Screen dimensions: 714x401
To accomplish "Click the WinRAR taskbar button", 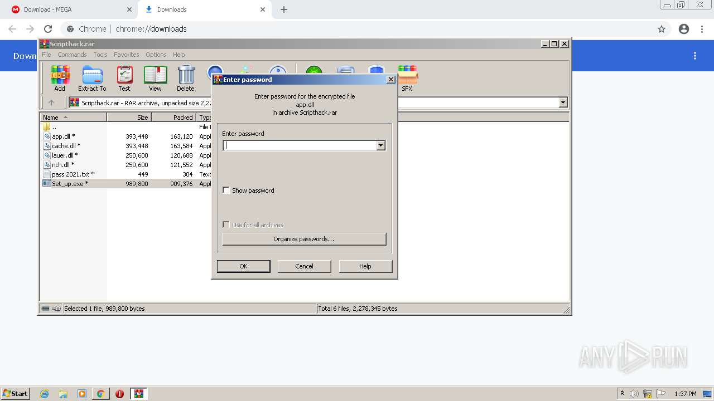I will tap(139, 394).
